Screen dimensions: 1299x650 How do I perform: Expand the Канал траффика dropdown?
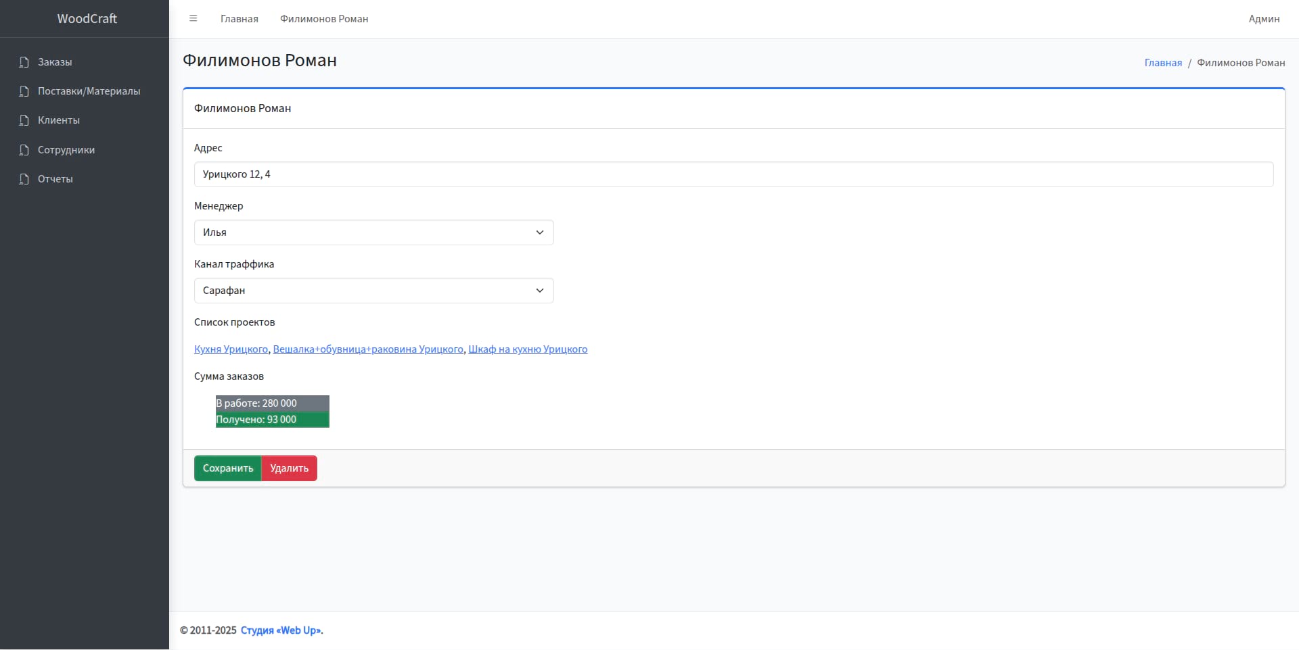tap(373, 291)
